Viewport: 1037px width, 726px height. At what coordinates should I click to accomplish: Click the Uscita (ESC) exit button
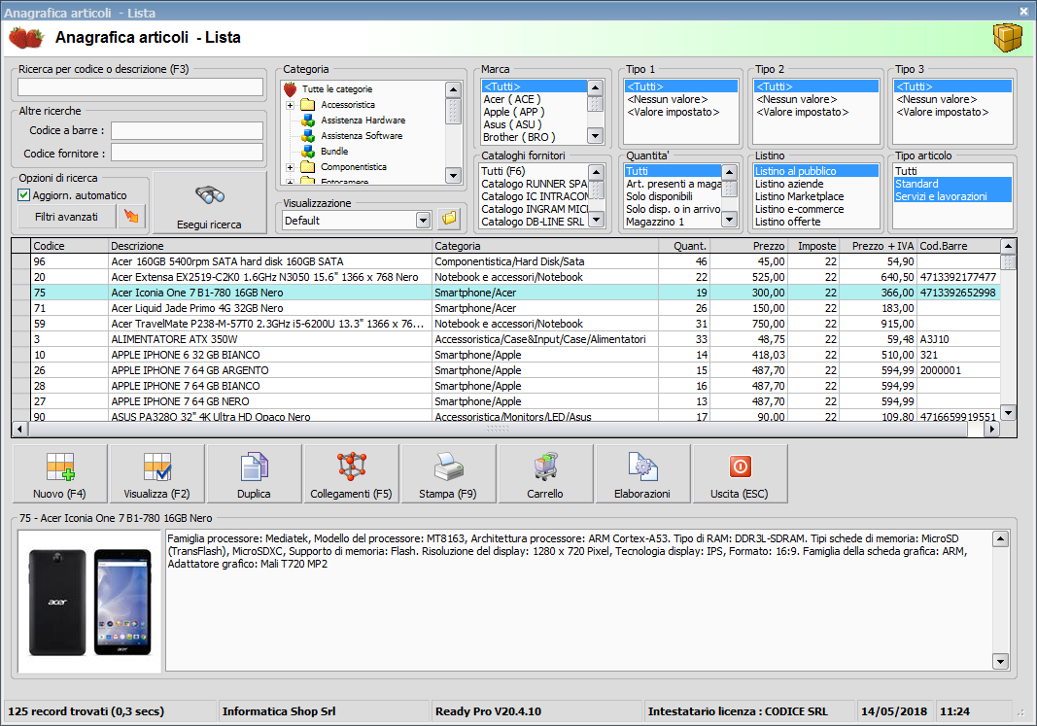[x=740, y=473]
